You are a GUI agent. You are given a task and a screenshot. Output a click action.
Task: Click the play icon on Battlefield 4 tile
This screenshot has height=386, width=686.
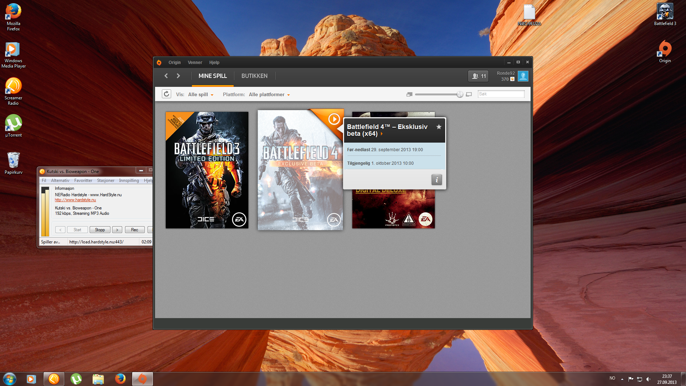point(334,119)
